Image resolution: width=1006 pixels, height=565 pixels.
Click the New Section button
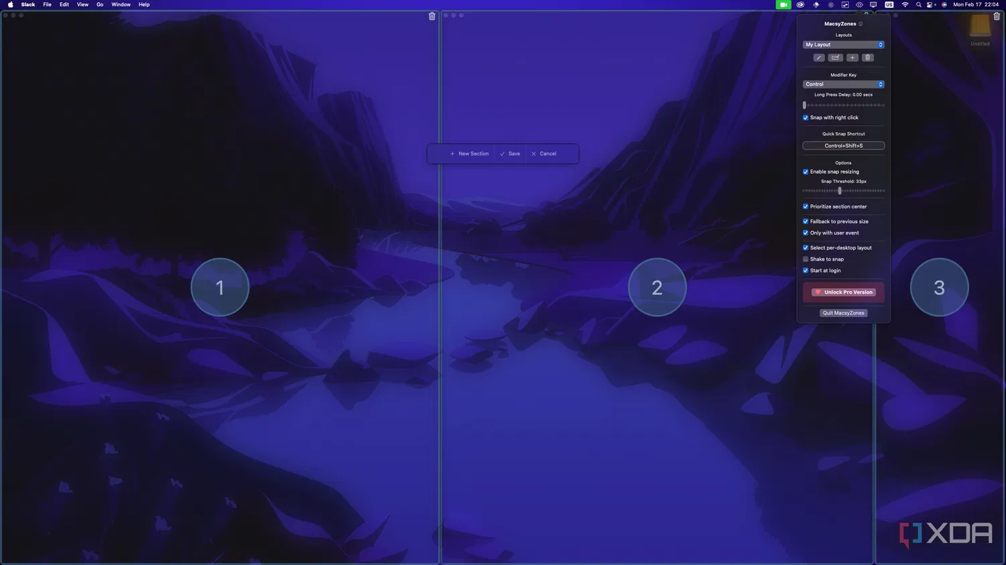(x=469, y=153)
